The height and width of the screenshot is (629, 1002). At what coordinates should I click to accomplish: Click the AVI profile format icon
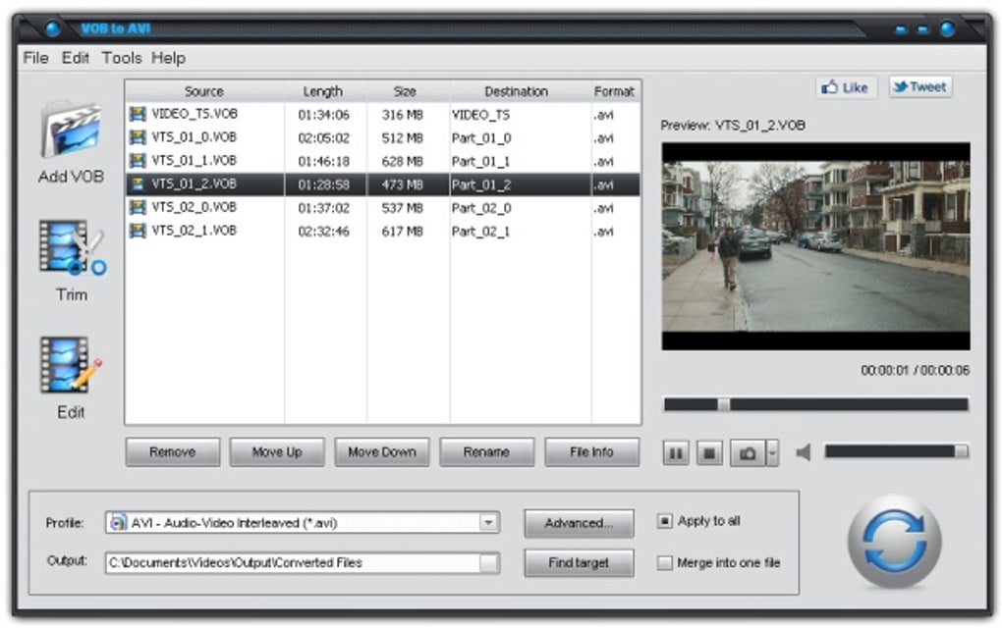(x=118, y=523)
